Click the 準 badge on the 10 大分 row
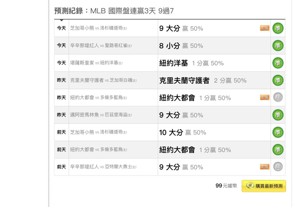Viewport: 295px width, 207px height. click(278, 132)
